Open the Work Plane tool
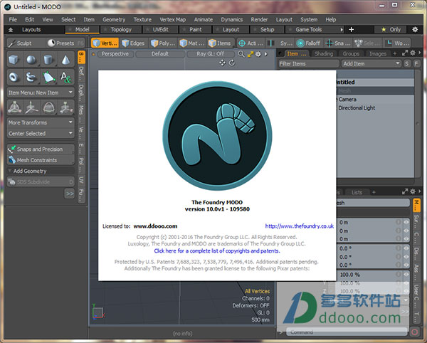 (x=398, y=43)
